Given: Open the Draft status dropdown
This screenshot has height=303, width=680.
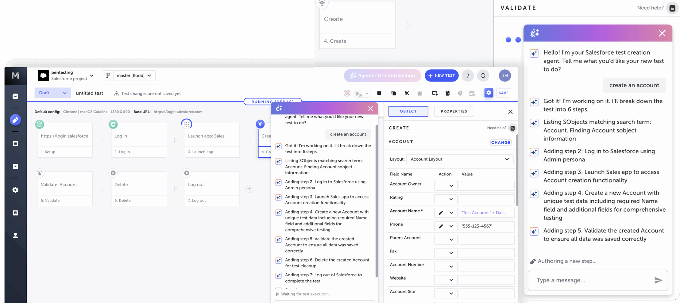Looking at the screenshot, I should (x=53, y=93).
